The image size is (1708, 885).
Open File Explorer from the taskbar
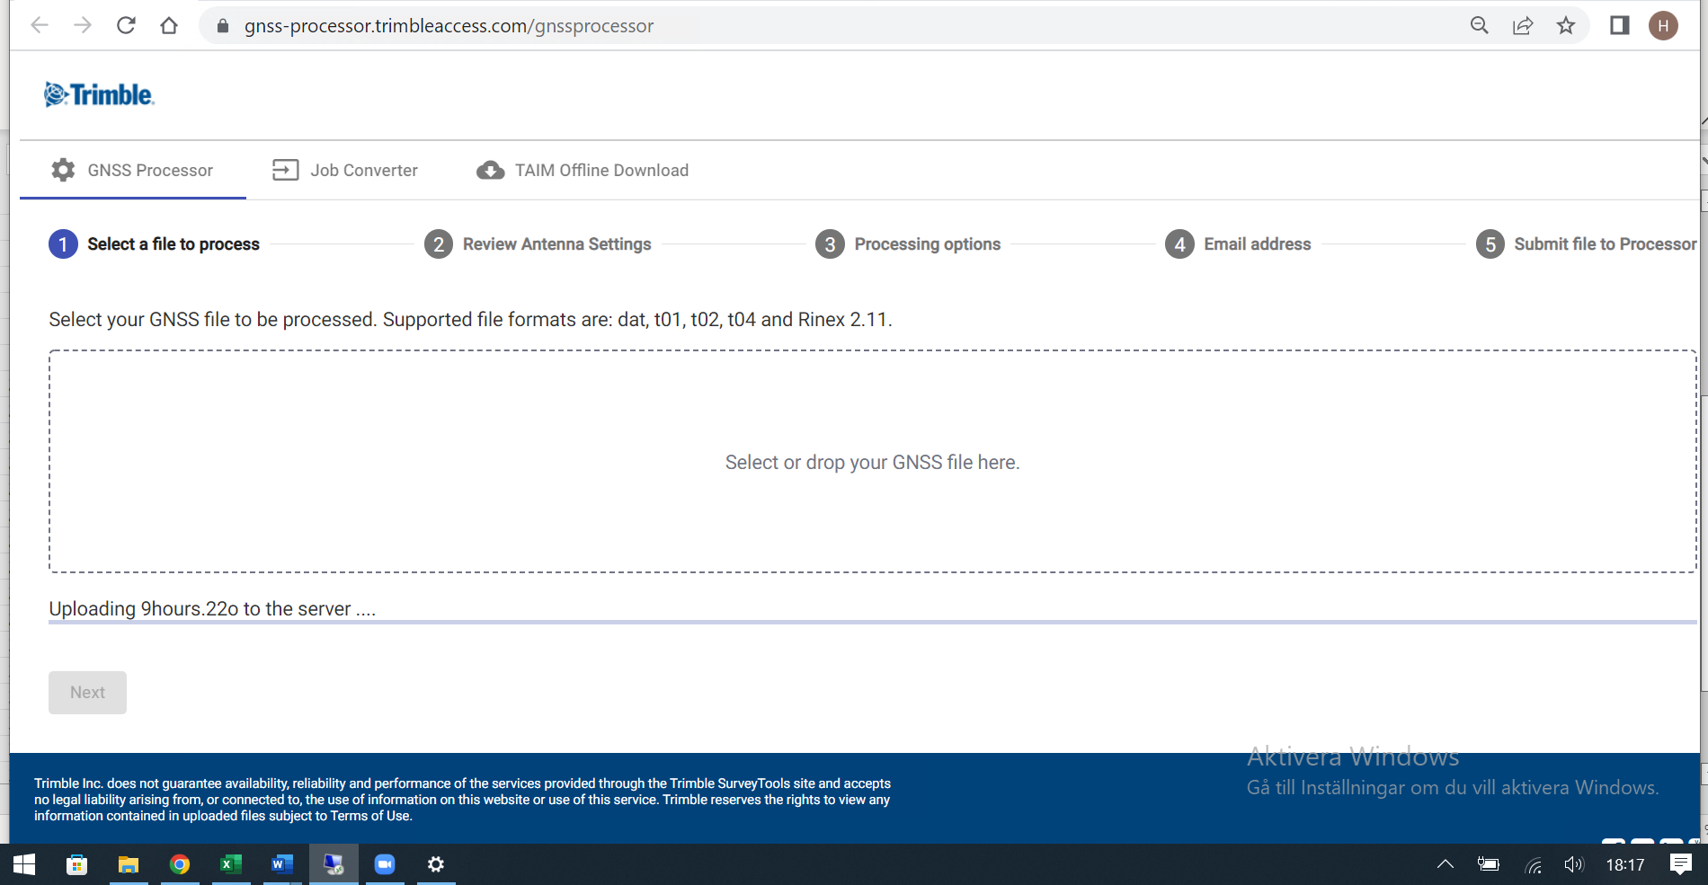click(129, 864)
